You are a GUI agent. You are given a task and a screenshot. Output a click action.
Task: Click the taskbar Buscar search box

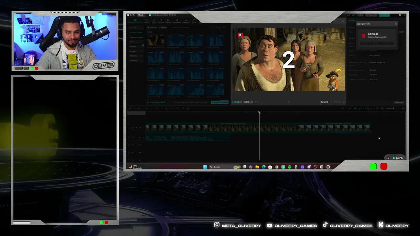coord(225,167)
